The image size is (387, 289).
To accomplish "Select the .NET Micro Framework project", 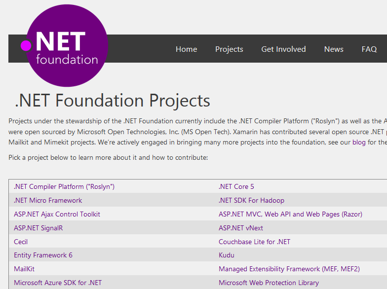I will click(48, 200).
